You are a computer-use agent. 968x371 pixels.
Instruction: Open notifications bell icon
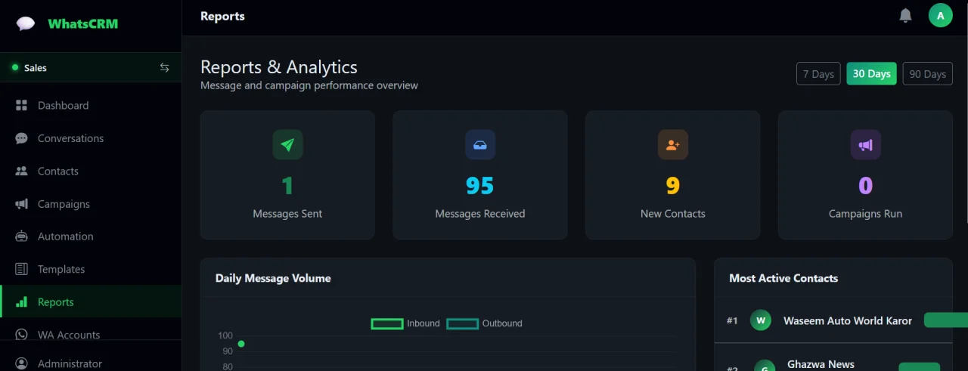coord(905,15)
